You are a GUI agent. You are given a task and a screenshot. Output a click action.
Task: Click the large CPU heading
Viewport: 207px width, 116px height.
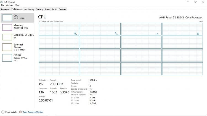(42, 17)
